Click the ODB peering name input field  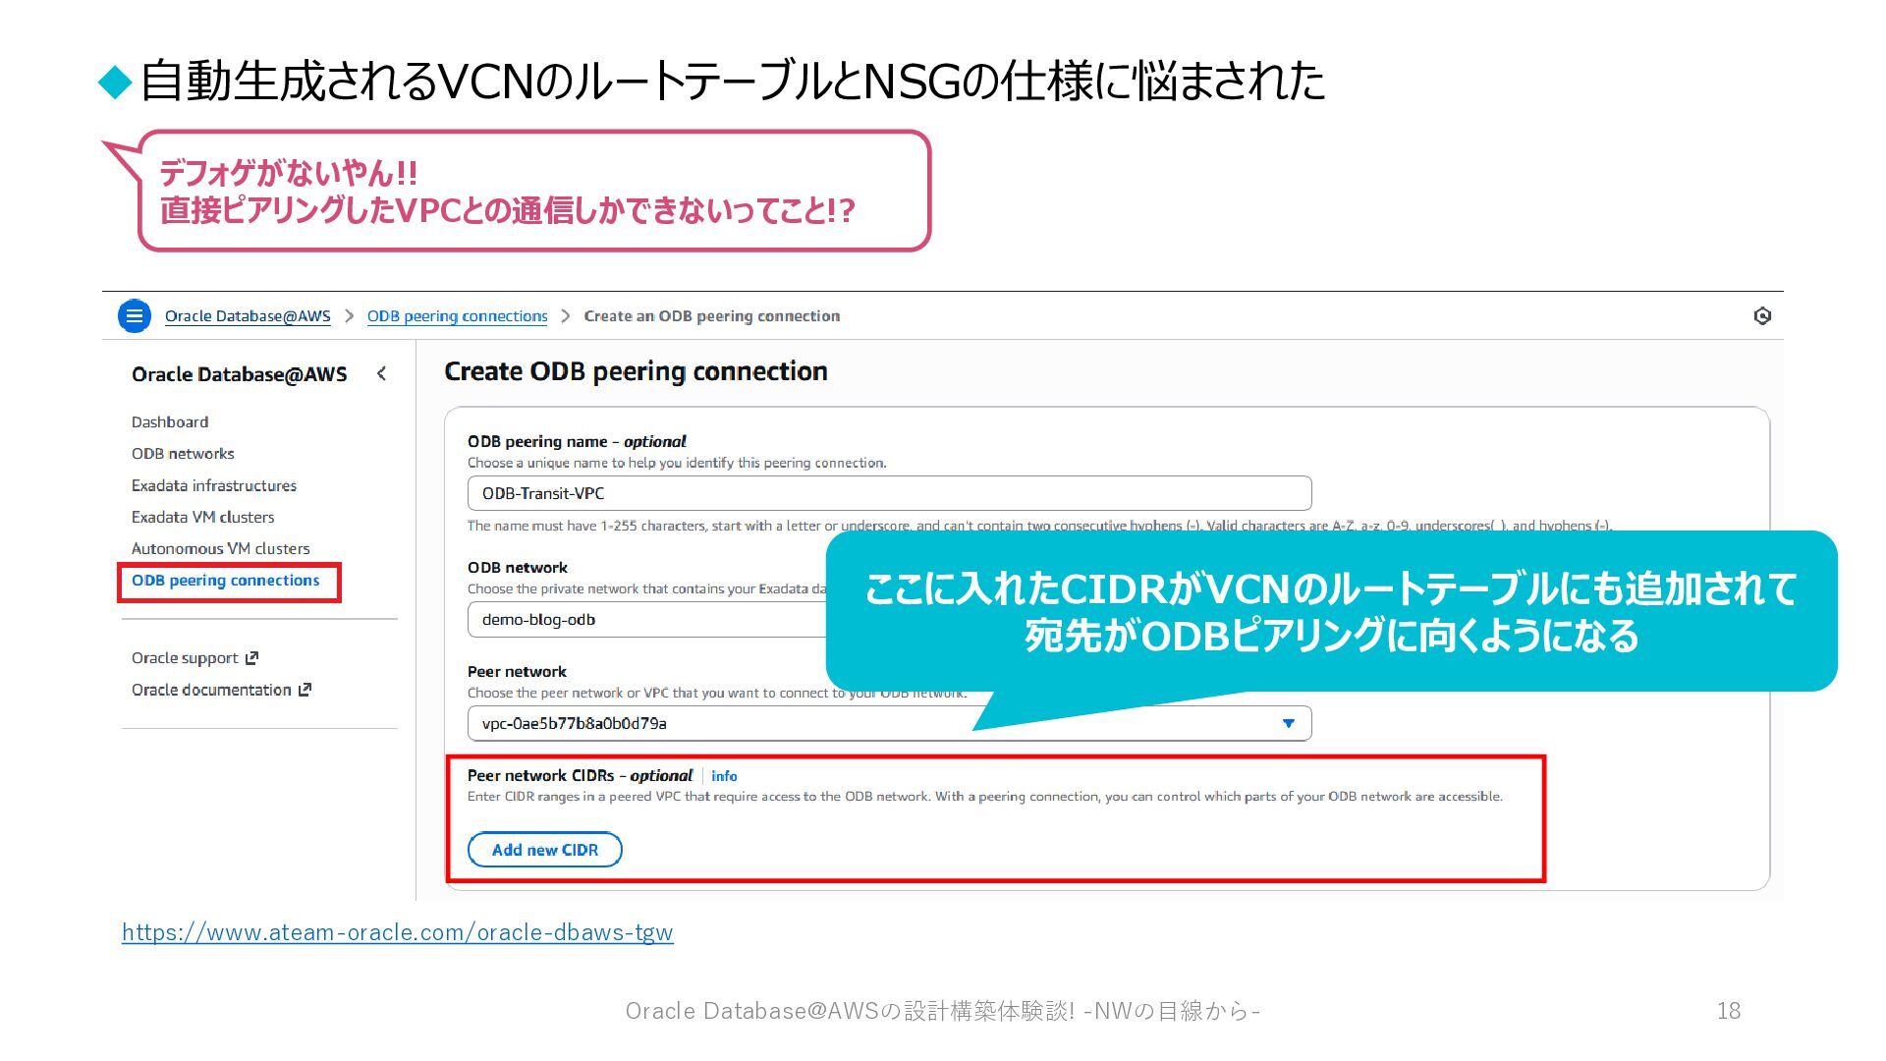[890, 493]
